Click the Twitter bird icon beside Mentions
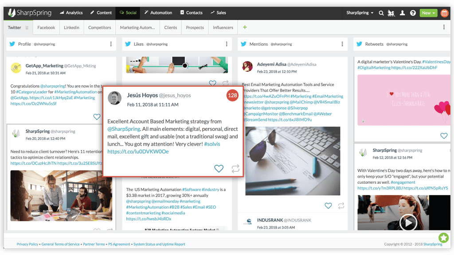The width and height of the screenshot is (454, 255). point(243,44)
